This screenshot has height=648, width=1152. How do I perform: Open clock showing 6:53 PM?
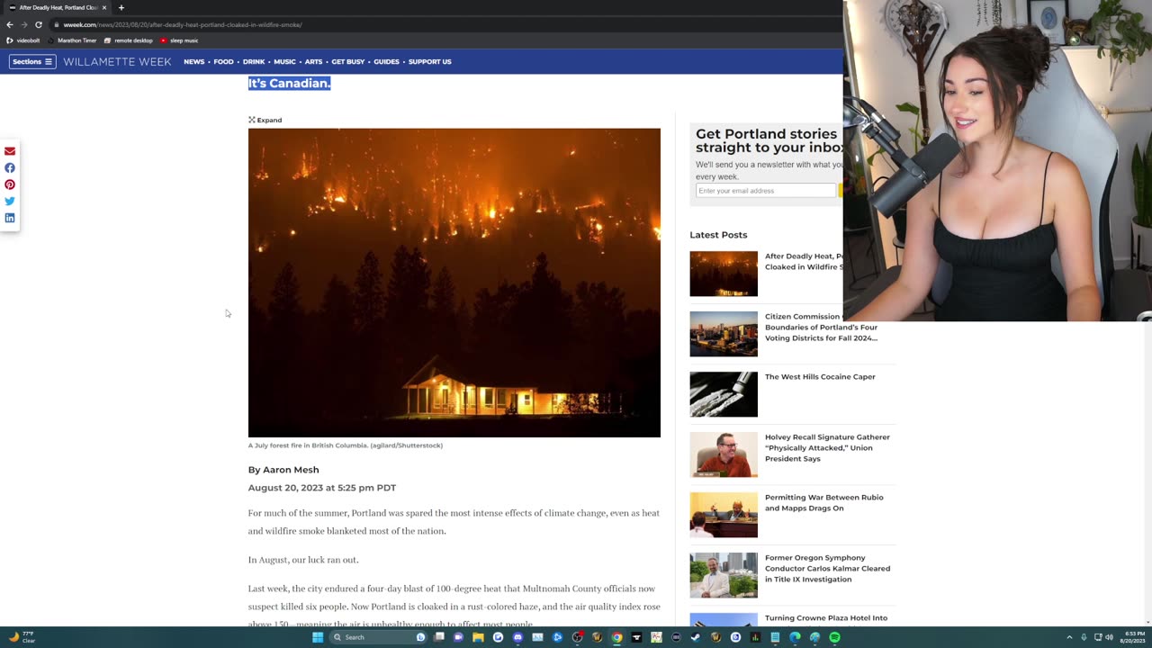(x=1133, y=637)
